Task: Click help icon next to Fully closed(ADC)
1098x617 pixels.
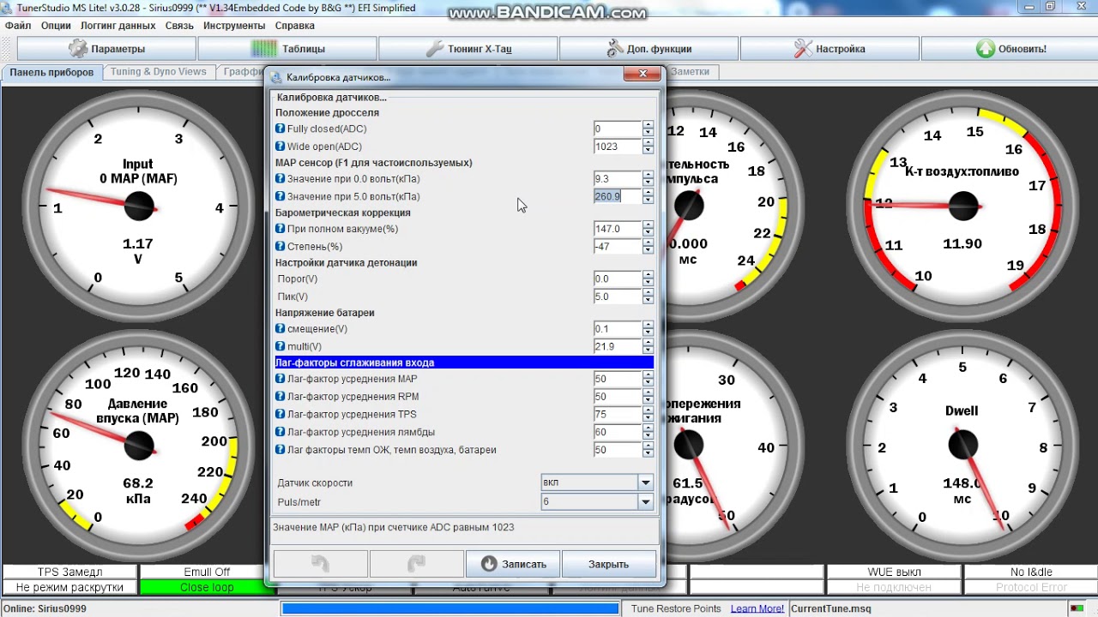Action: (280, 129)
